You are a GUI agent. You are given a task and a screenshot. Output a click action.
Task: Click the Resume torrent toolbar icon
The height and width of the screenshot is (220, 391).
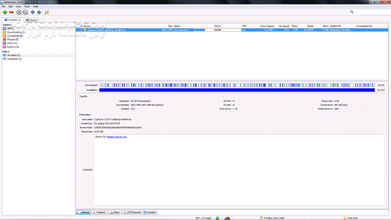(19, 12)
